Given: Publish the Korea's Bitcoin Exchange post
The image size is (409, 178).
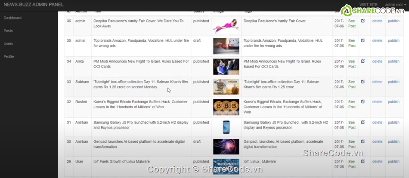Looking at the screenshot, I should pyautogui.click(x=394, y=102).
